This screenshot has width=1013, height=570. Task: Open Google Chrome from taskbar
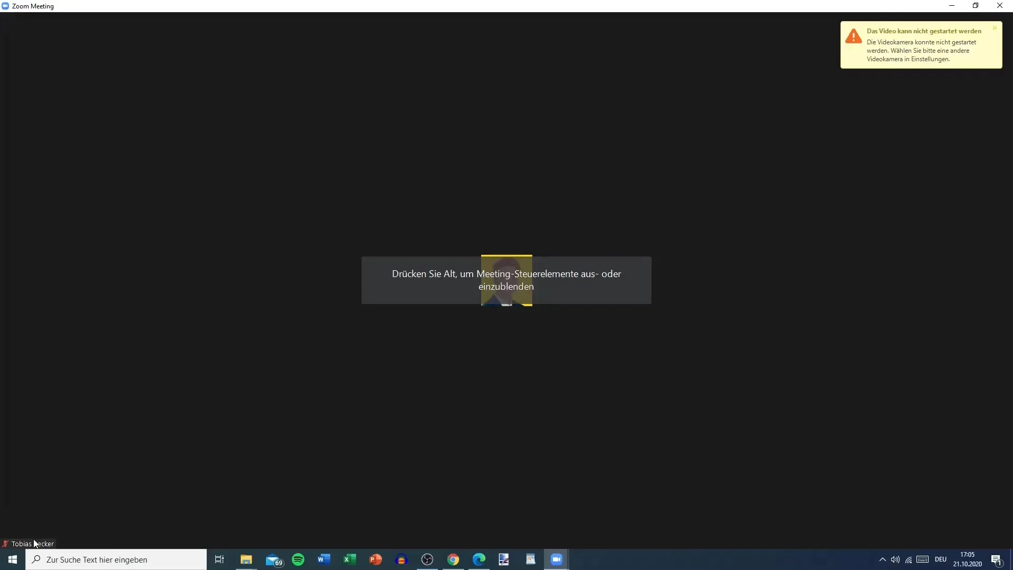click(453, 559)
